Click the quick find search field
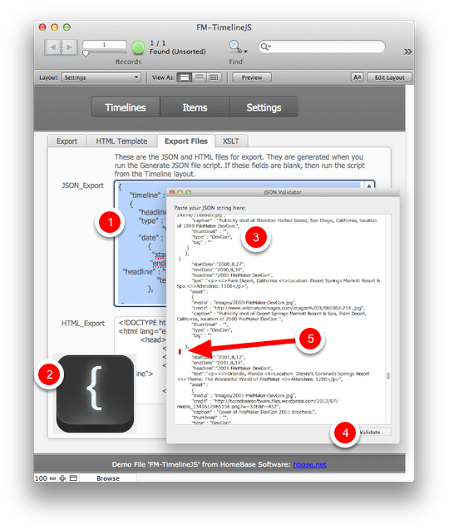 point(321,47)
